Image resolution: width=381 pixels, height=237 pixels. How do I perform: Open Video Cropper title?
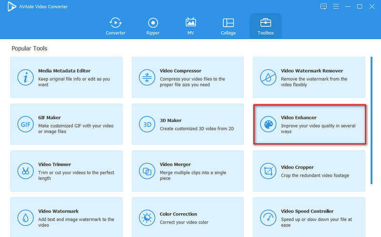coord(297,167)
